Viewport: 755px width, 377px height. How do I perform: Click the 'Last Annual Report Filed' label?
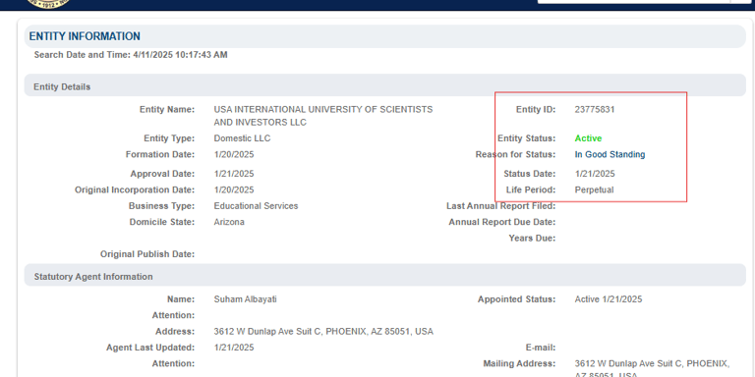pyautogui.click(x=500, y=206)
